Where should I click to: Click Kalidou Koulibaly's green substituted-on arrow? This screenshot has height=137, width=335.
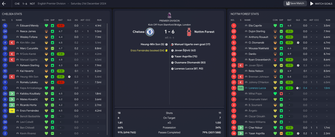pyautogui.click(x=12, y=94)
